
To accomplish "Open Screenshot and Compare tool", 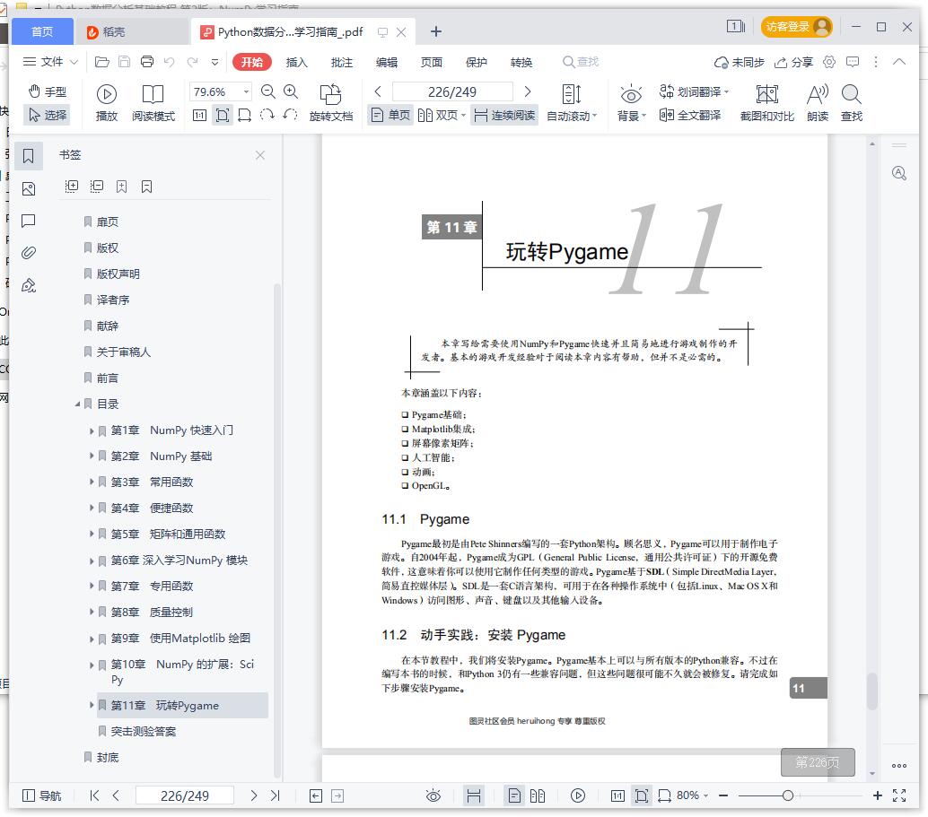I will click(x=767, y=101).
